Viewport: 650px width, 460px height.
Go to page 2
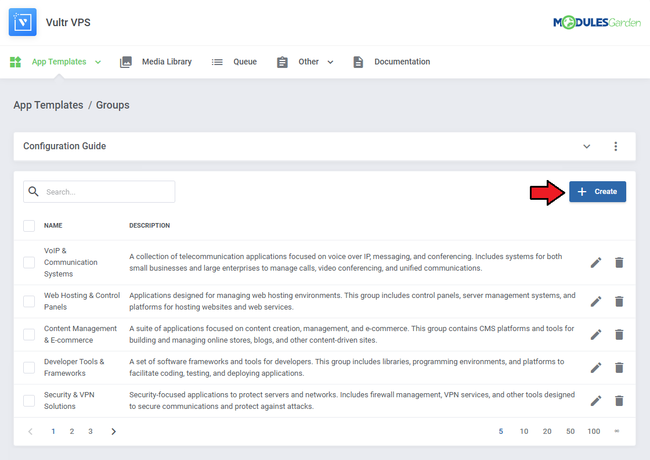(x=72, y=432)
